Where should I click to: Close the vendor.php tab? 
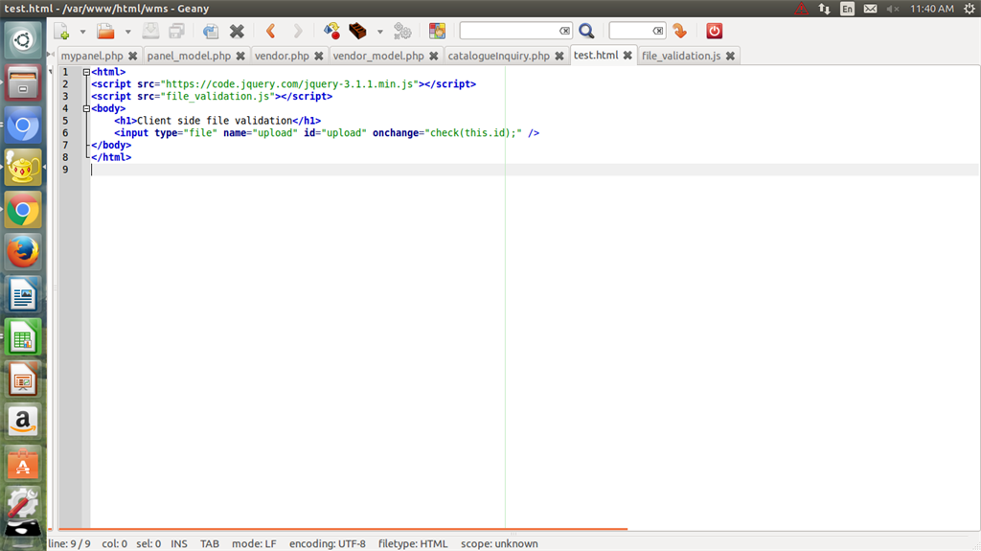coord(318,56)
